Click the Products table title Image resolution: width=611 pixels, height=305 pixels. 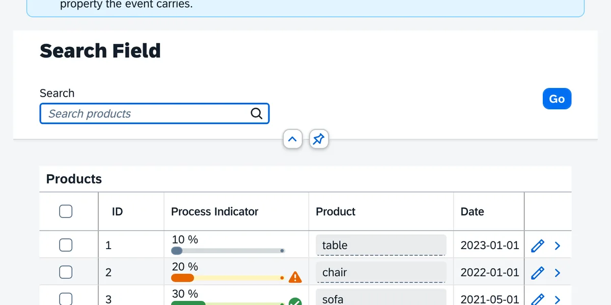coord(74,179)
